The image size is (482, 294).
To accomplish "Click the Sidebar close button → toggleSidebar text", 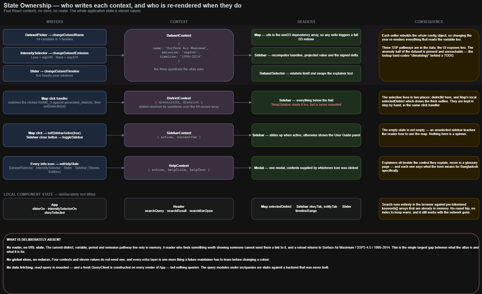I will point(55,137).
